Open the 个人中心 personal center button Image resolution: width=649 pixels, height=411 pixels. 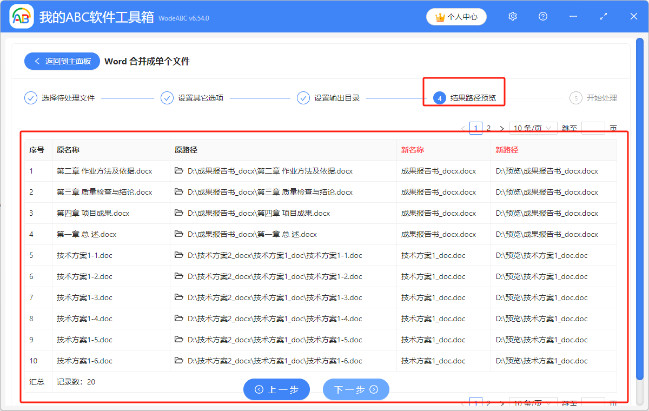(x=456, y=17)
